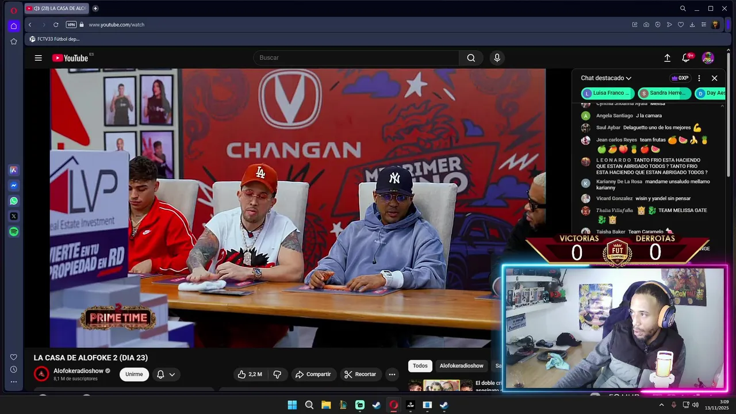The image size is (736, 414).
Task: Open X (Twitter) in the Opera sidebar
Action: (14, 216)
